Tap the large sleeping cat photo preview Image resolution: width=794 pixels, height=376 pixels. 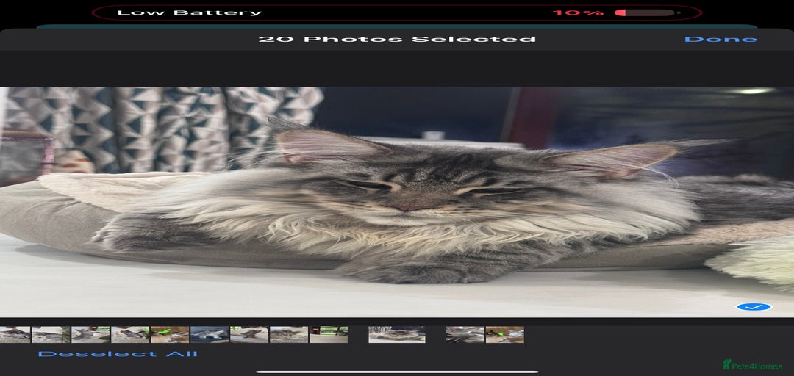pyautogui.click(x=397, y=202)
